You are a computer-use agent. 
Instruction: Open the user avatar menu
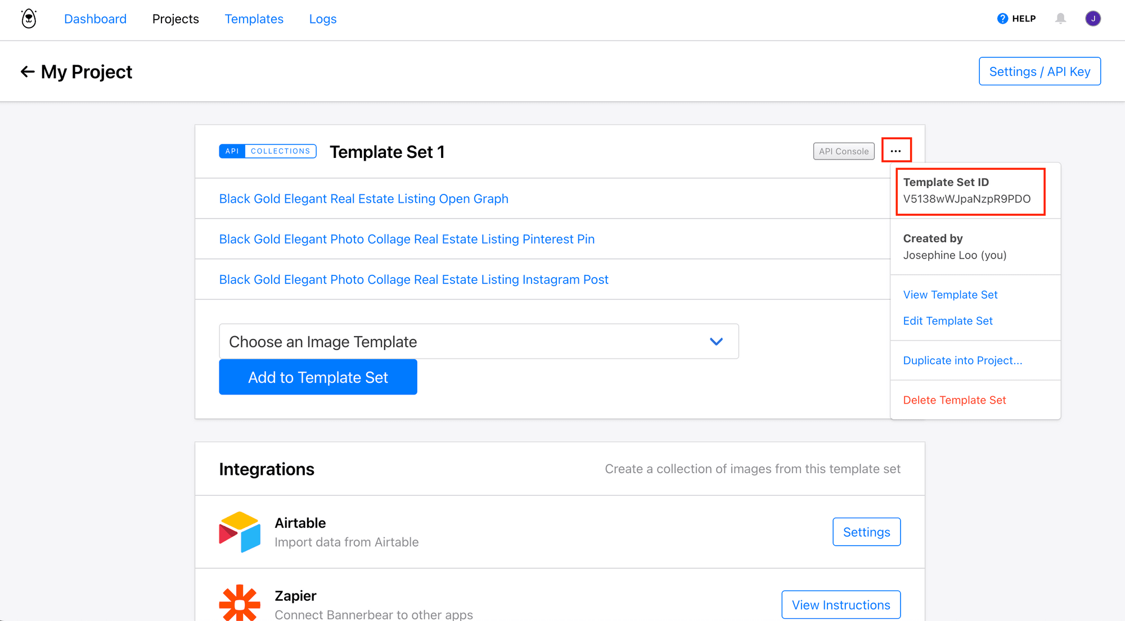click(1092, 19)
